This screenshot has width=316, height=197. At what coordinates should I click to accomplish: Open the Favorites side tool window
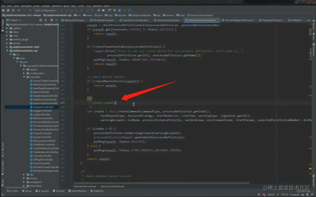3,168
